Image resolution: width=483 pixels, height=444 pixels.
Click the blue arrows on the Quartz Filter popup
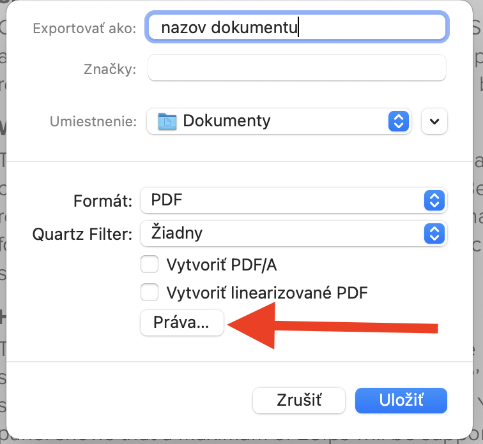pos(434,233)
